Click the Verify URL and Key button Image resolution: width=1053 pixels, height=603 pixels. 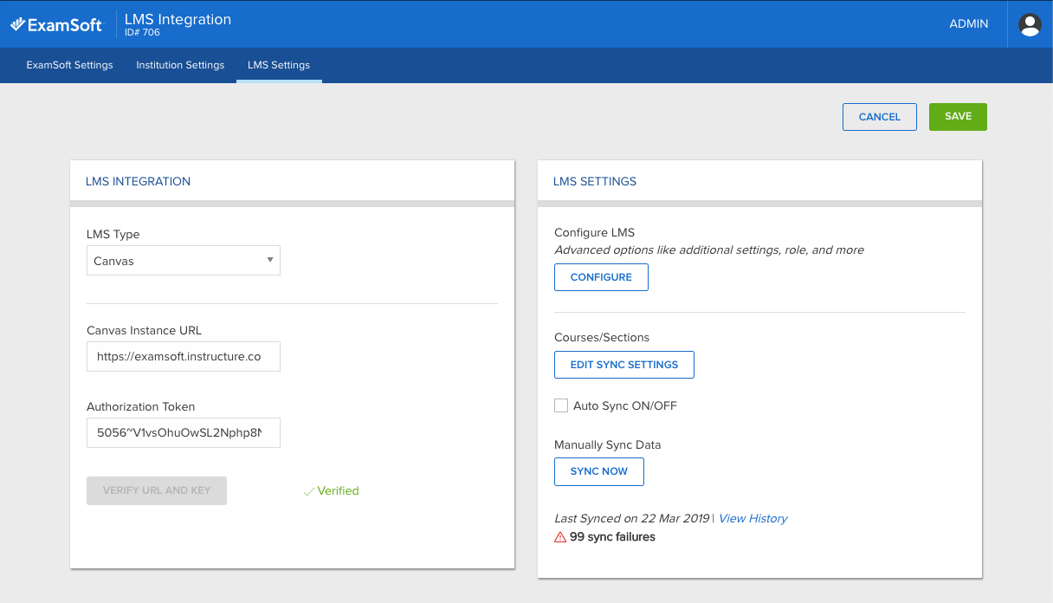(x=157, y=490)
